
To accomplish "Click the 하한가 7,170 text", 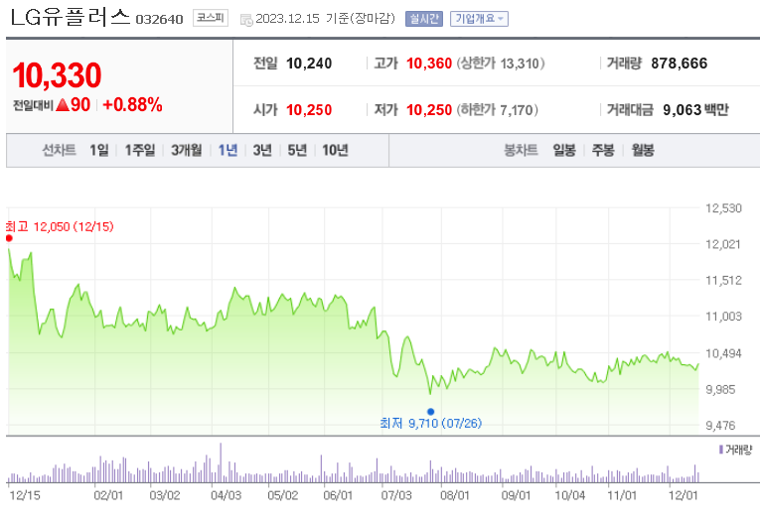I will tap(498, 110).
